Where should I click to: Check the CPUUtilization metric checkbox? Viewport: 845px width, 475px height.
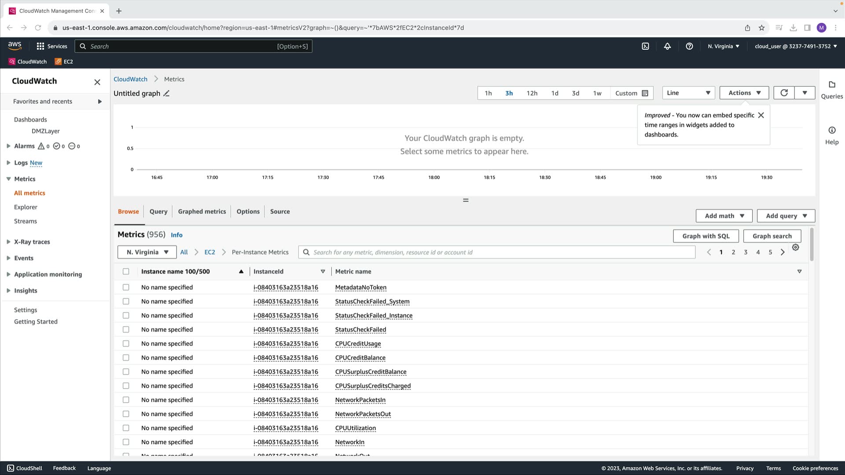126,428
